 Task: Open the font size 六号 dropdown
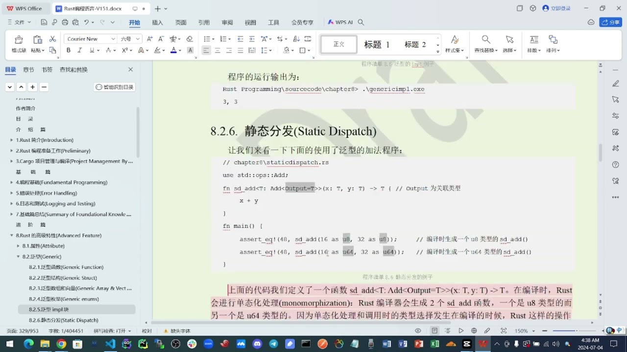click(x=138, y=39)
